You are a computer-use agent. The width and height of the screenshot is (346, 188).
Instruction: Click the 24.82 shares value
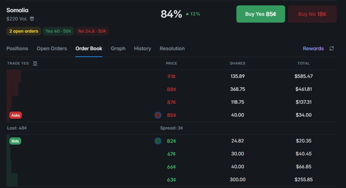coord(237,141)
